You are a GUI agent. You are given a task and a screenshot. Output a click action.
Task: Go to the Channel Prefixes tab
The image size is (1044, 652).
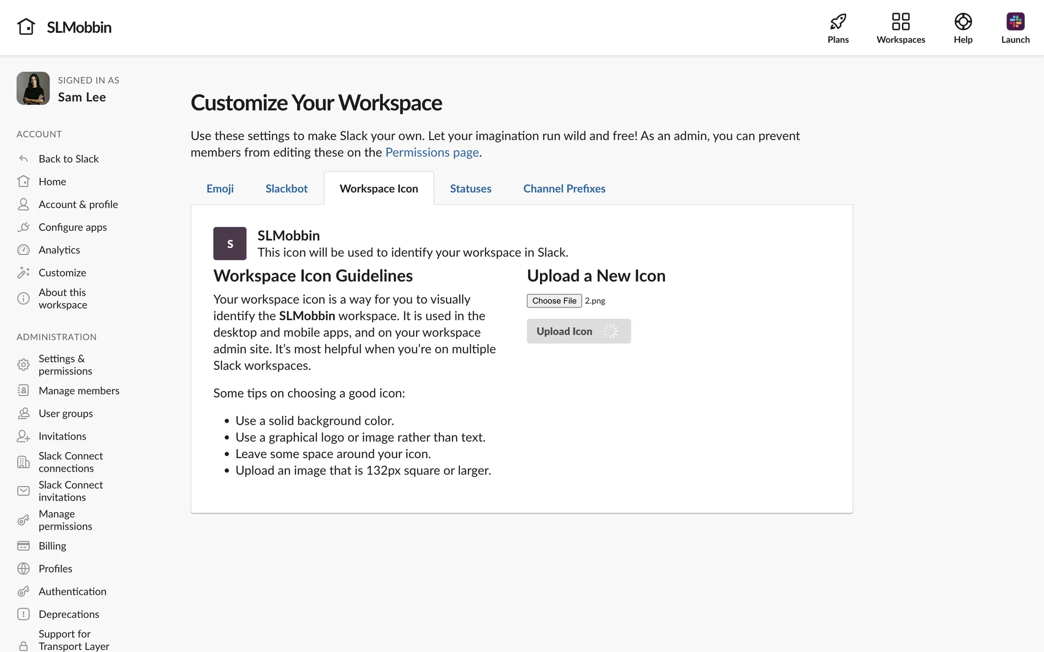coord(564,189)
